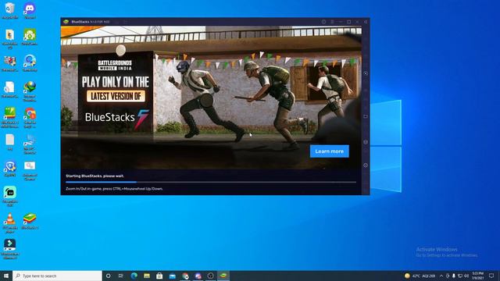
Task: Click the Zoom In/Out CTRL+Mousewheel tip text
Action: [x=114, y=189]
